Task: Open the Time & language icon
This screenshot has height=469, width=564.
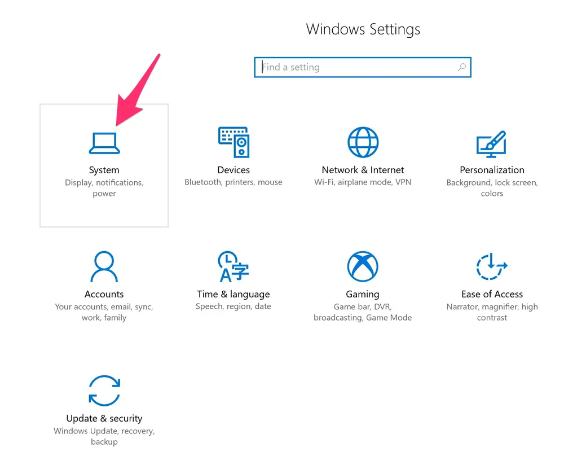Action: [233, 266]
